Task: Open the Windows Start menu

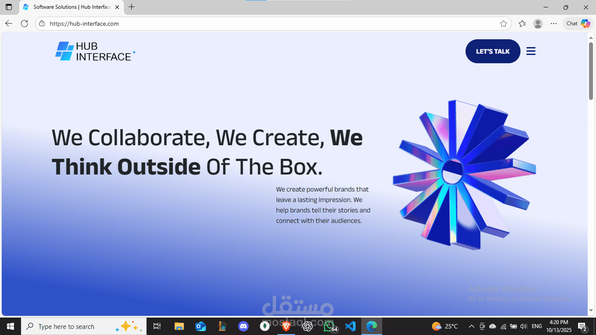Action: pos(10,326)
